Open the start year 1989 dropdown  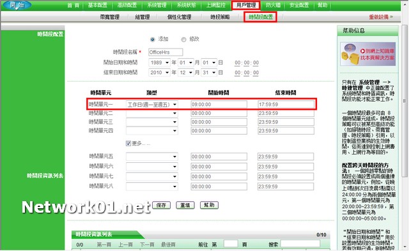click(x=159, y=63)
